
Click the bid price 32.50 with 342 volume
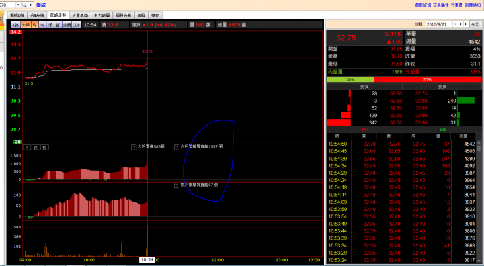[x=396, y=122]
